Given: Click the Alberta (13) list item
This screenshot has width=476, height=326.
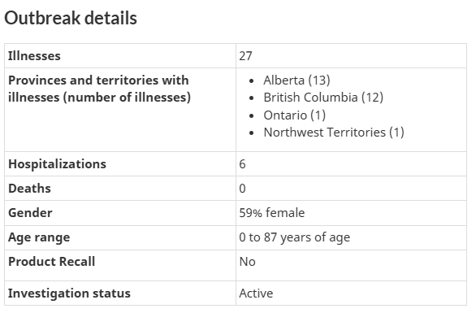Looking at the screenshot, I should point(296,80).
